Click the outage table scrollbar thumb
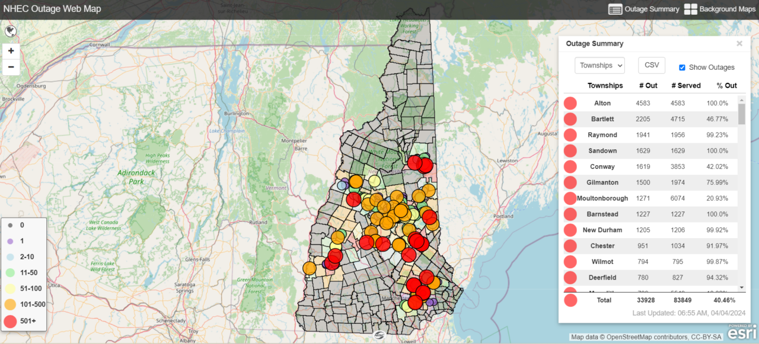This screenshot has height=344, width=759. [741, 112]
